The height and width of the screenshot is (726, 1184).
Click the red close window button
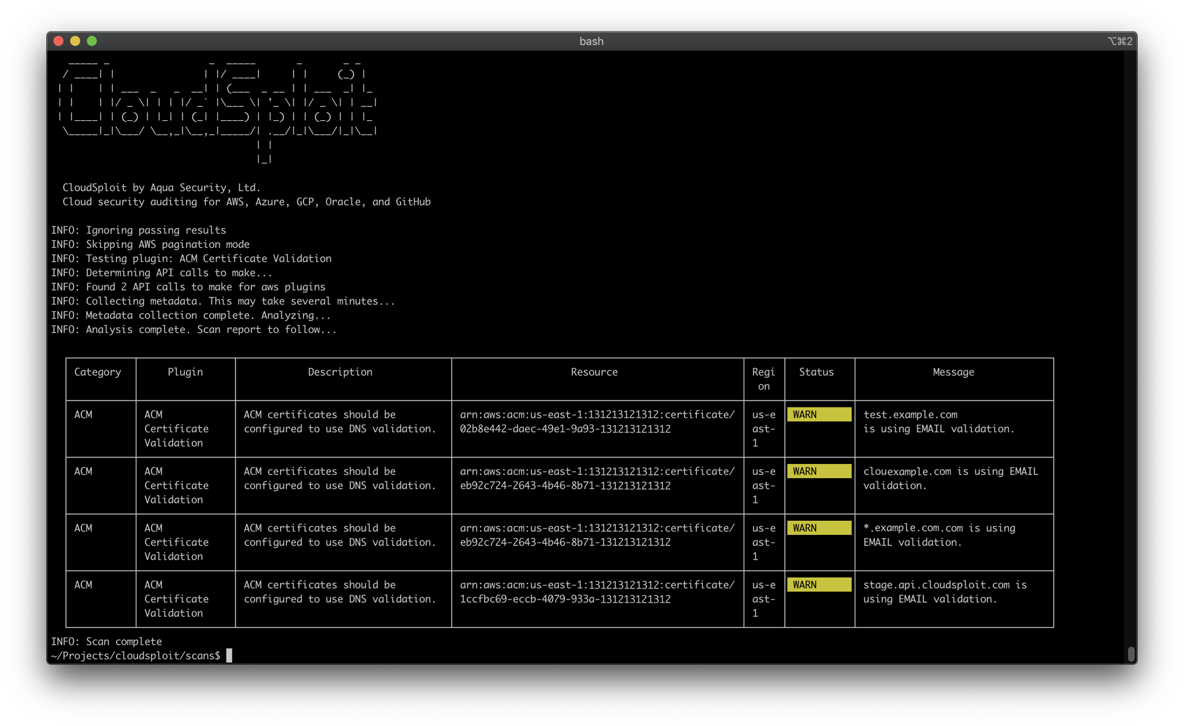[59, 41]
